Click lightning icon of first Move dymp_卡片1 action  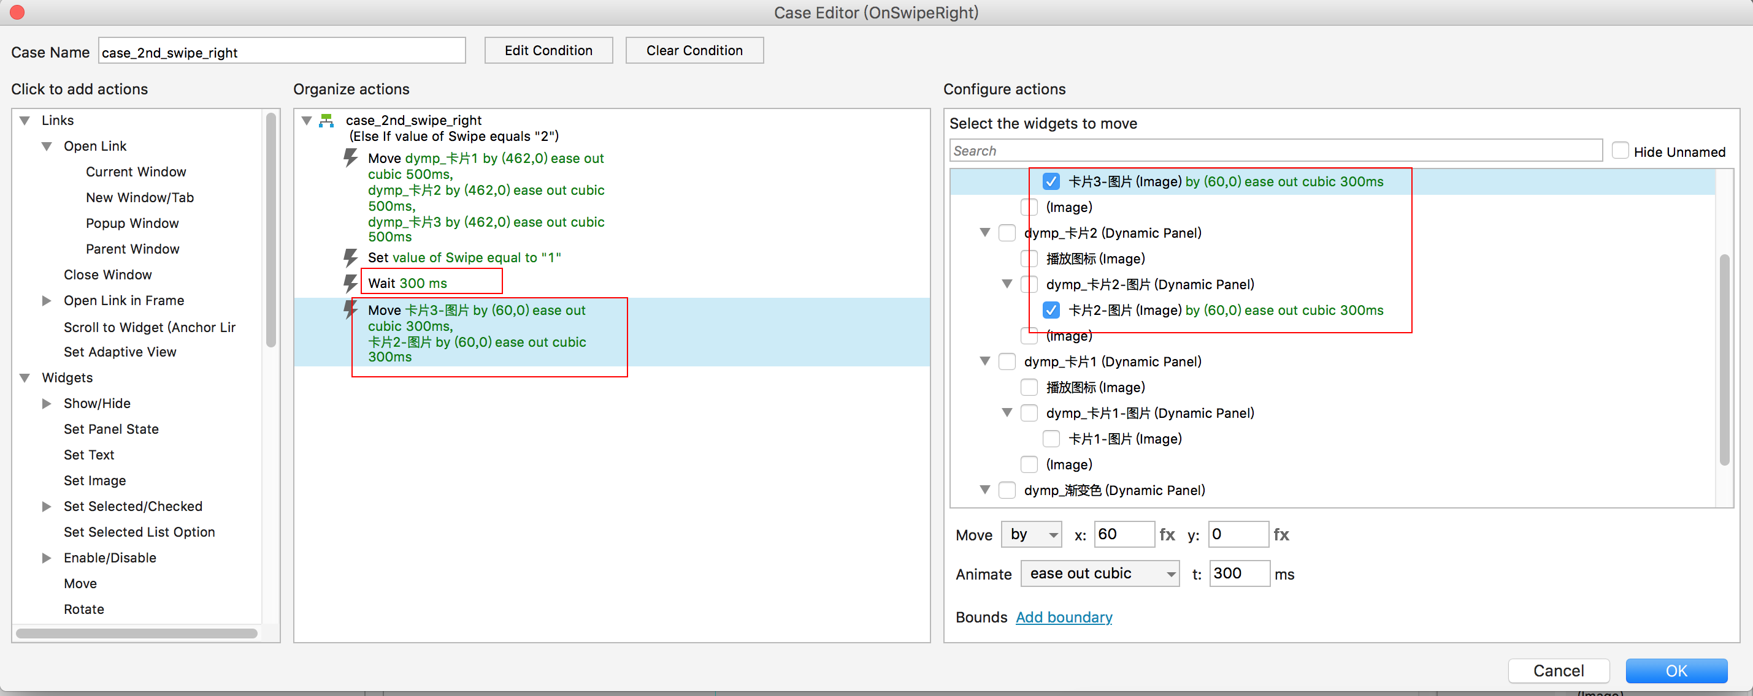[x=350, y=157]
